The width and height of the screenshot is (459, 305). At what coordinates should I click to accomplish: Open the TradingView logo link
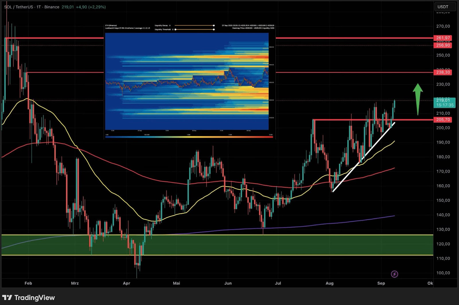[28, 298]
